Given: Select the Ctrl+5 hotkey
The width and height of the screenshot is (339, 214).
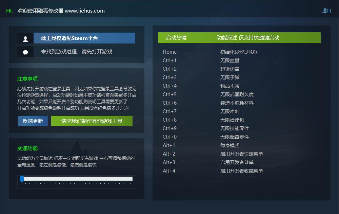Looking at the screenshot, I should (x=169, y=94).
